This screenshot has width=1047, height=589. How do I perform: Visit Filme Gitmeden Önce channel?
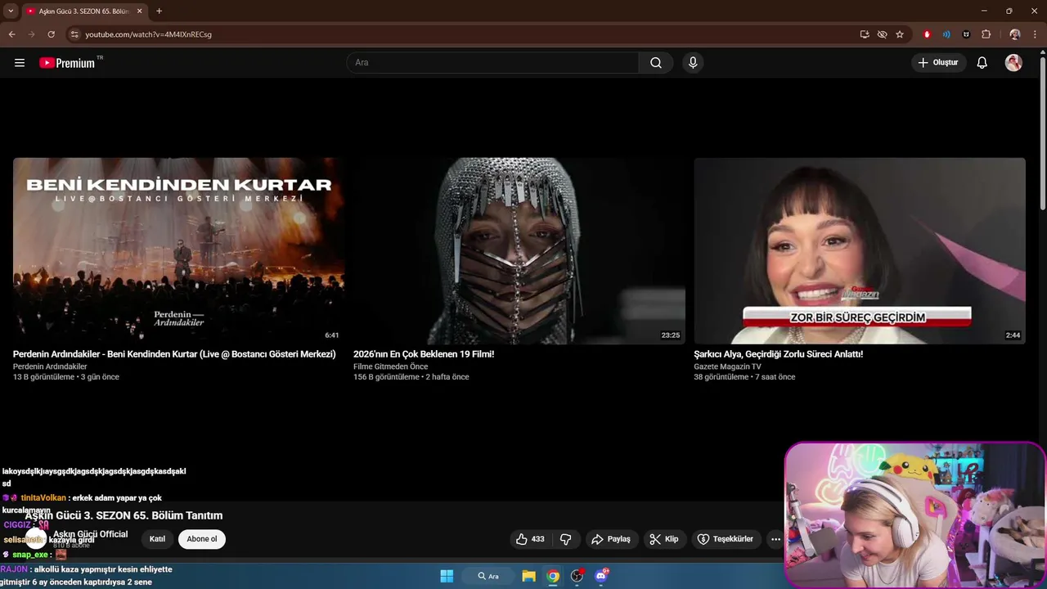(x=391, y=366)
